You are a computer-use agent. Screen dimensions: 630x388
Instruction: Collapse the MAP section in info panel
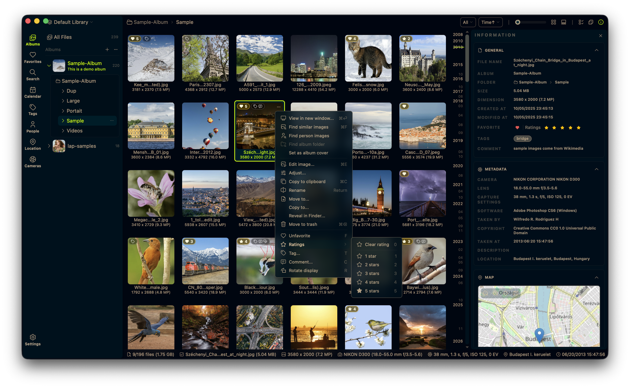pos(597,277)
